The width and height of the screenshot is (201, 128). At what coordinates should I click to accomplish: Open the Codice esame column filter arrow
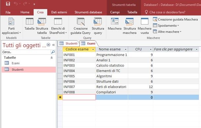coord(93,49)
